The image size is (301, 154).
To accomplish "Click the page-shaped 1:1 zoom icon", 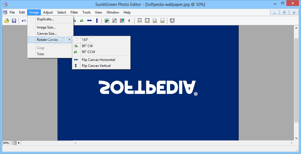I will [155, 21].
